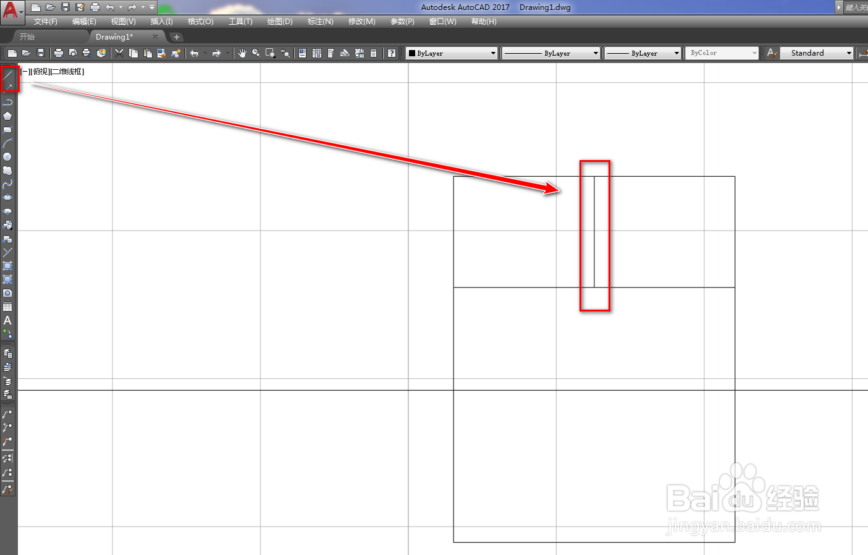Click Paste icon in standard toolbar

tap(148, 53)
